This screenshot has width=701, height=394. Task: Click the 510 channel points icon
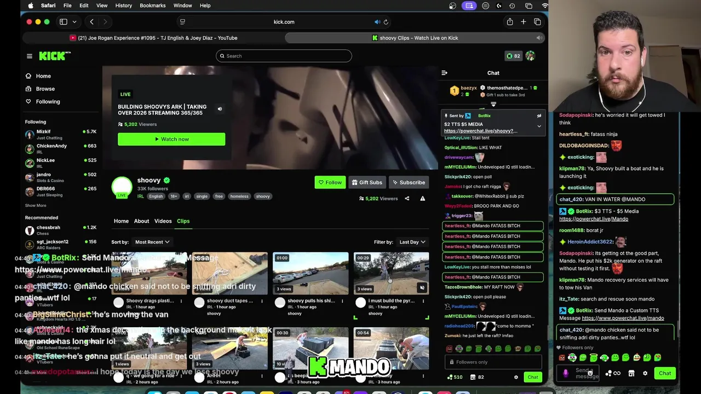455,377
